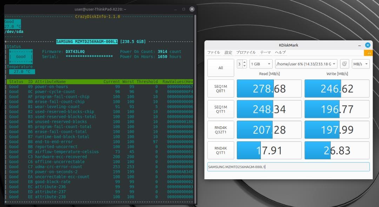The image size is (379, 207).
Task: Click the 26.83 RND4K Q1T1 write result
Action: coord(337,150)
